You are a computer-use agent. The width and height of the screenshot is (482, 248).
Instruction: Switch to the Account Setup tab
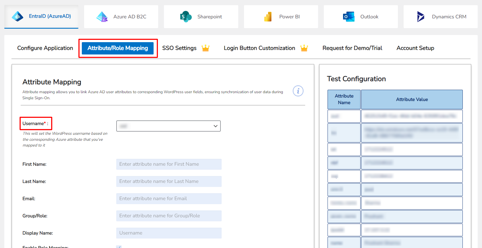415,48
